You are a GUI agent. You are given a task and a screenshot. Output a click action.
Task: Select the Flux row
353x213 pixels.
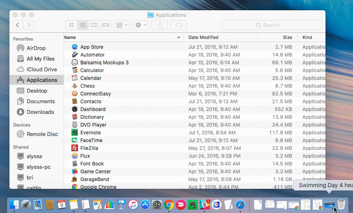click(195, 156)
